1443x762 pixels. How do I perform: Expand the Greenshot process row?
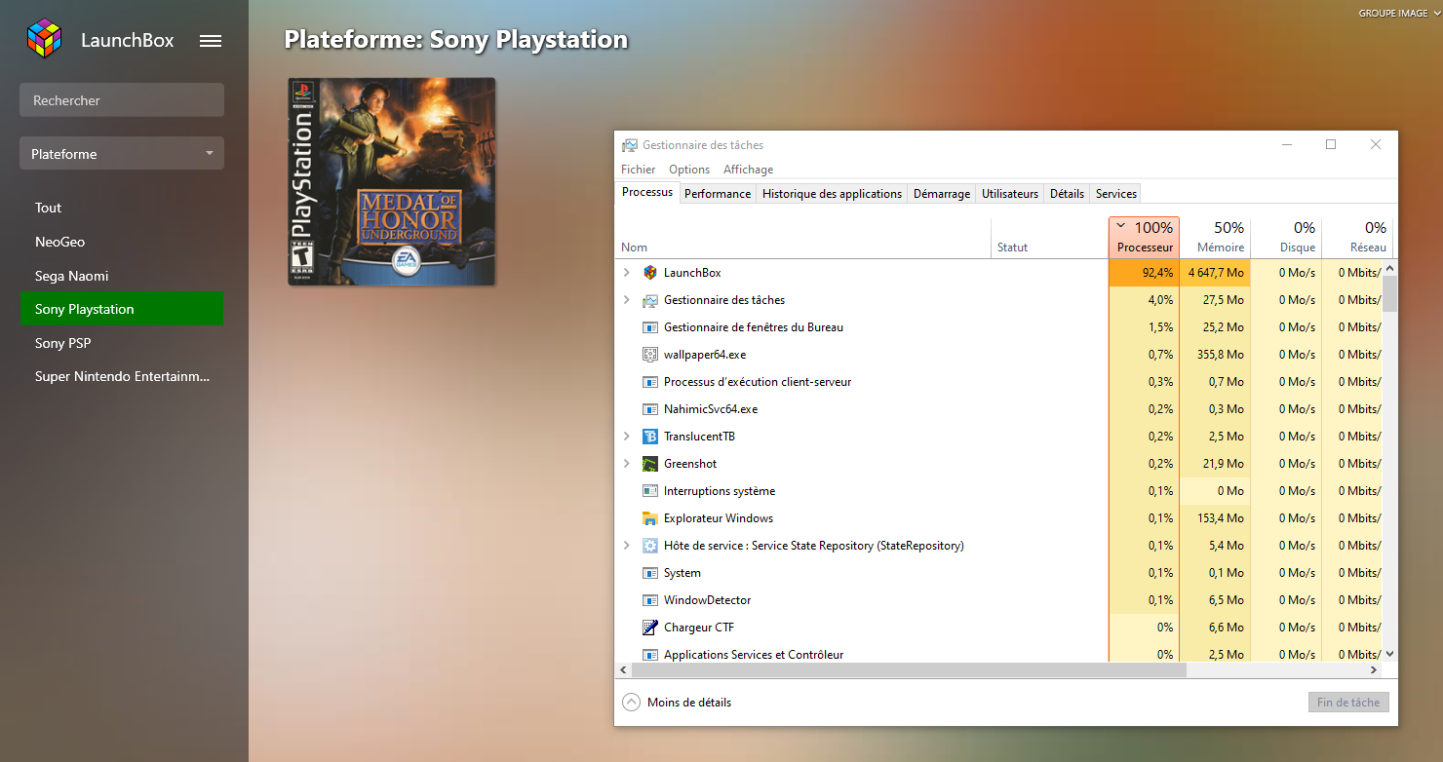pyautogui.click(x=627, y=464)
